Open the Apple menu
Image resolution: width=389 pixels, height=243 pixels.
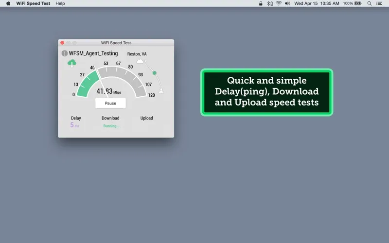point(8,3)
